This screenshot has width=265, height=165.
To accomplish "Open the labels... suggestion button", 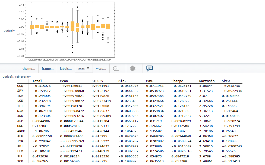I will [66, 69].
